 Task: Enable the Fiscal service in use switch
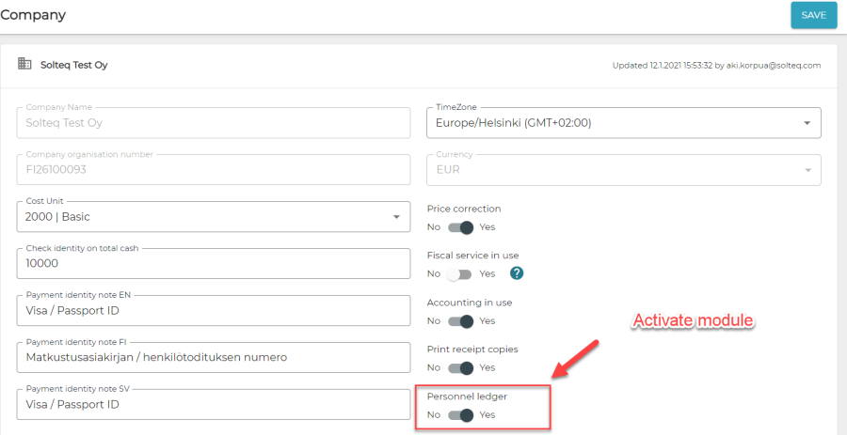(460, 273)
